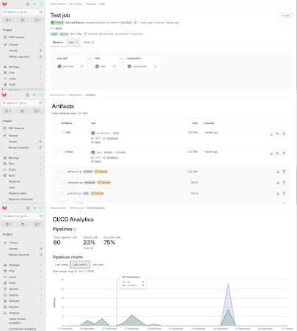Retry the test job in pipeline graph
Screen dimensions: 297x331
tap(114, 66)
